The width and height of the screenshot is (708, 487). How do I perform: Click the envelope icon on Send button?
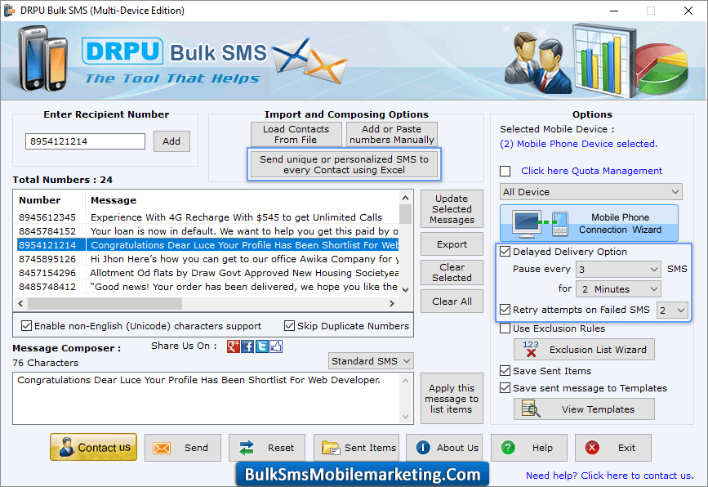point(162,448)
